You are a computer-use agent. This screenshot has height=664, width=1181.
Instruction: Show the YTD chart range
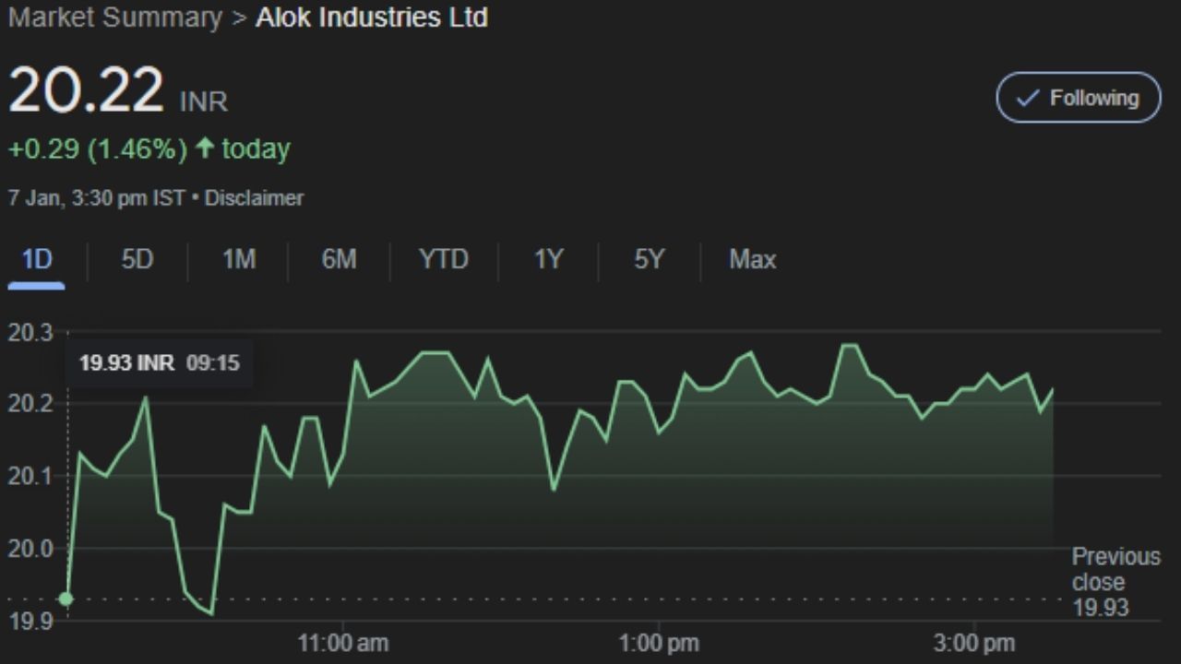click(x=444, y=260)
